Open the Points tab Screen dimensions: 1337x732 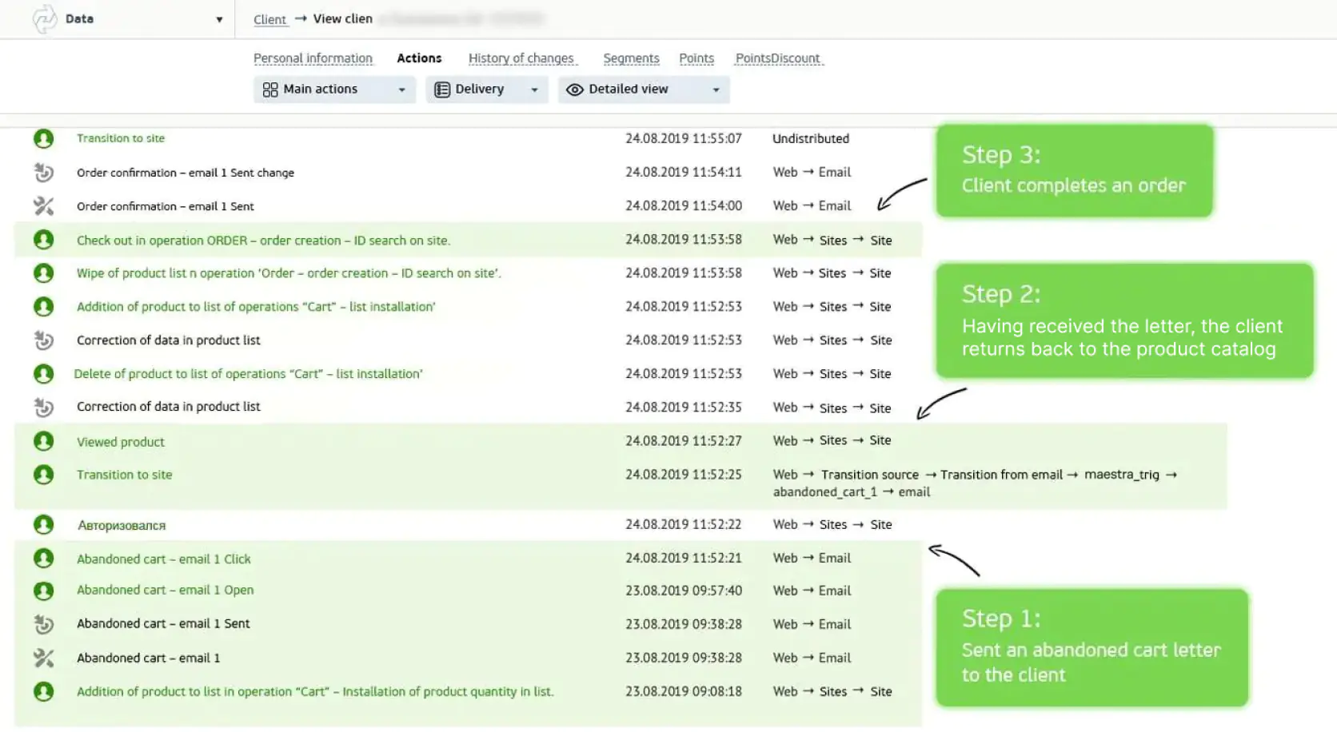click(x=696, y=58)
